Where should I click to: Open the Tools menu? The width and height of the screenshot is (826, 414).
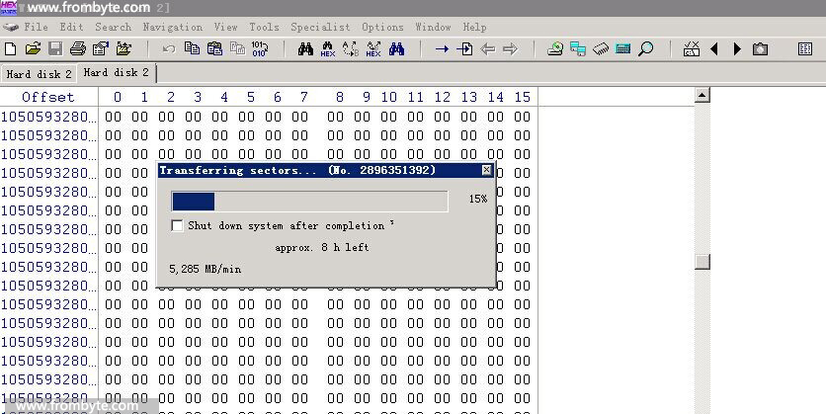coord(264,27)
